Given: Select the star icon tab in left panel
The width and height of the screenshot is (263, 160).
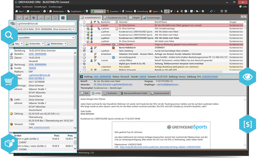Looking at the screenshot, I should pyautogui.click(x=41, y=18).
